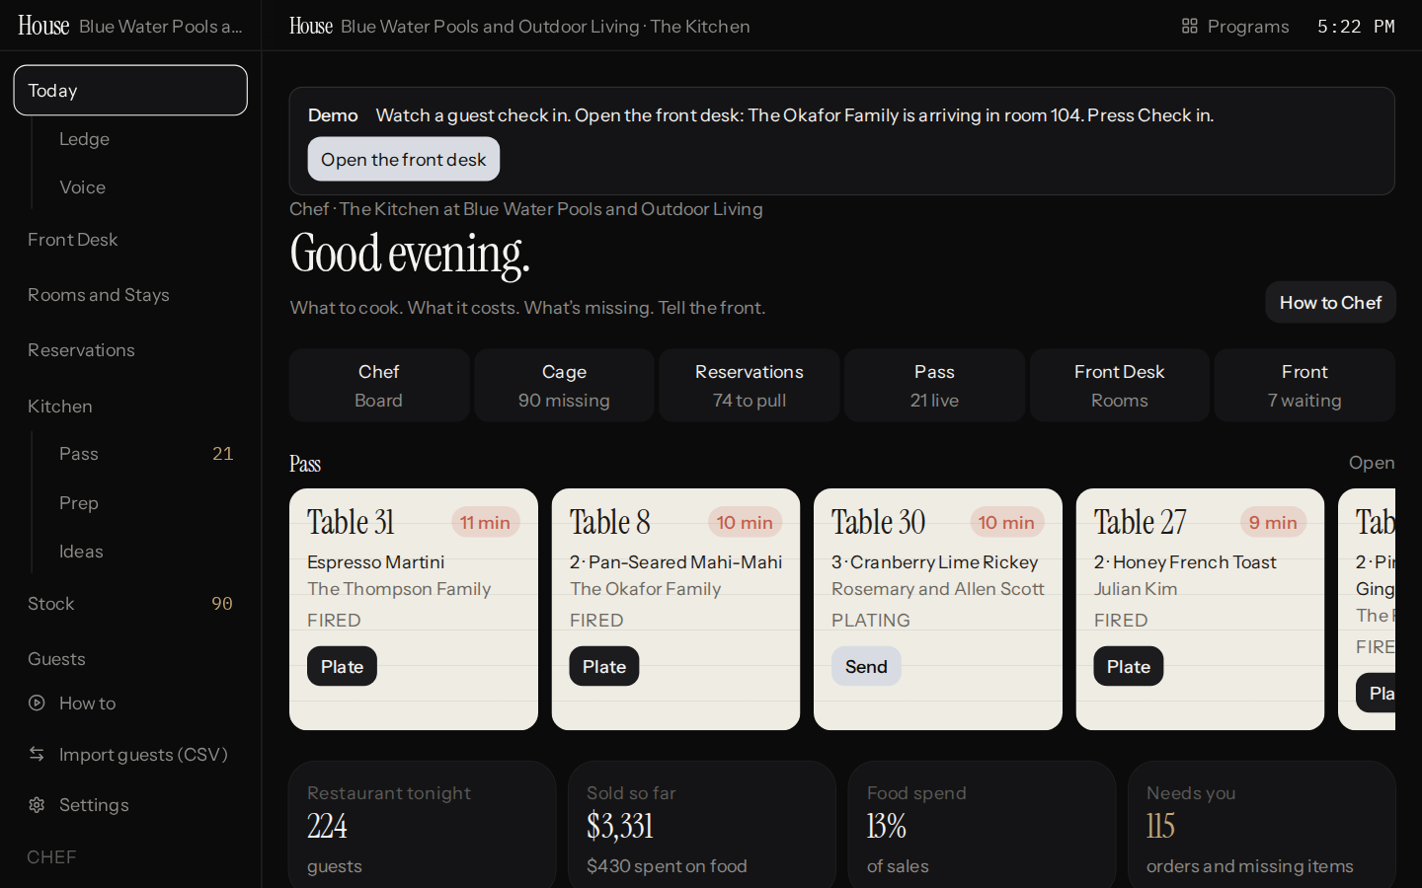This screenshot has width=1422, height=888.
Task: Open the Restaurant tonight 224 guests card
Action: coord(422,826)
